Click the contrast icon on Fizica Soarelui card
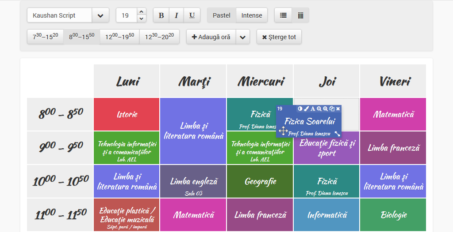 pyautogui.click(x=299, y=109)
